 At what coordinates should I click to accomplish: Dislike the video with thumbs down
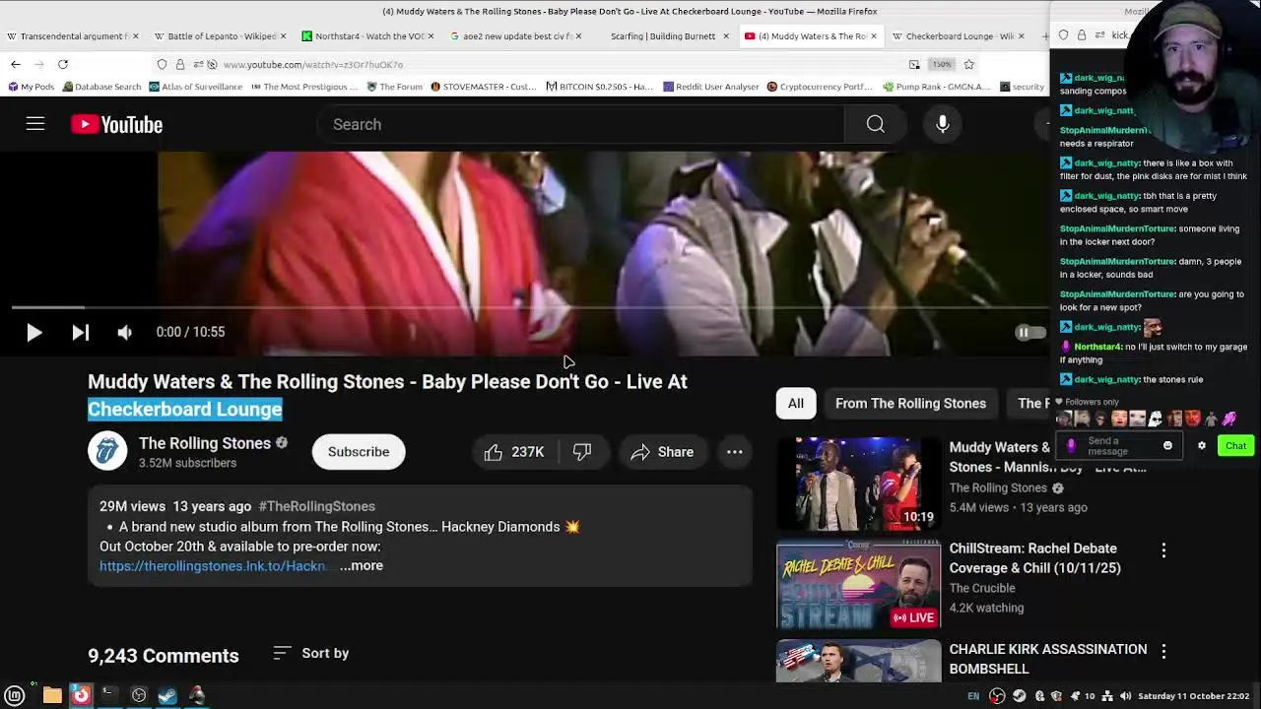pyautogui.click(x=582, y=452)
